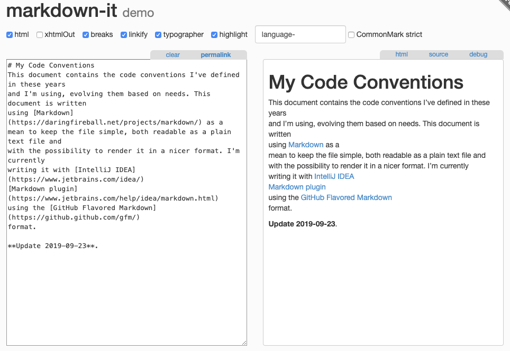Enable CommonMark strict mode
Viewport: 510px width, 351px height.
[351, 35]
